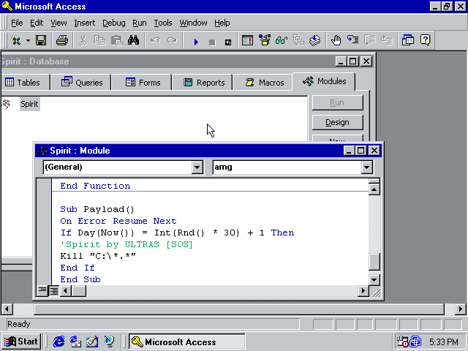Screen dimensions: 468x351
Task: Switch to the Macros tab
Action: pyautogui.click(x=263, y=83)
